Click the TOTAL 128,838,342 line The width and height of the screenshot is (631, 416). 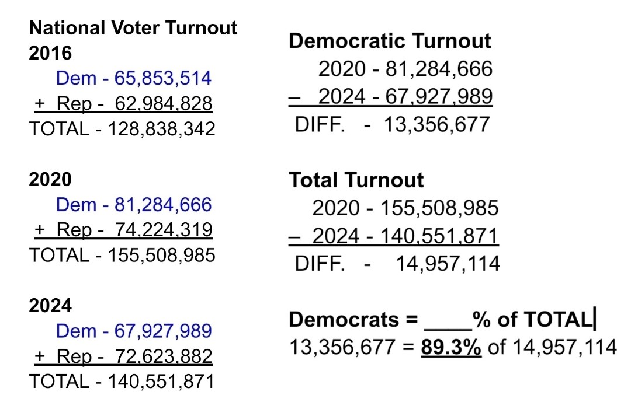pyautogui.click(x=122, y=129)
